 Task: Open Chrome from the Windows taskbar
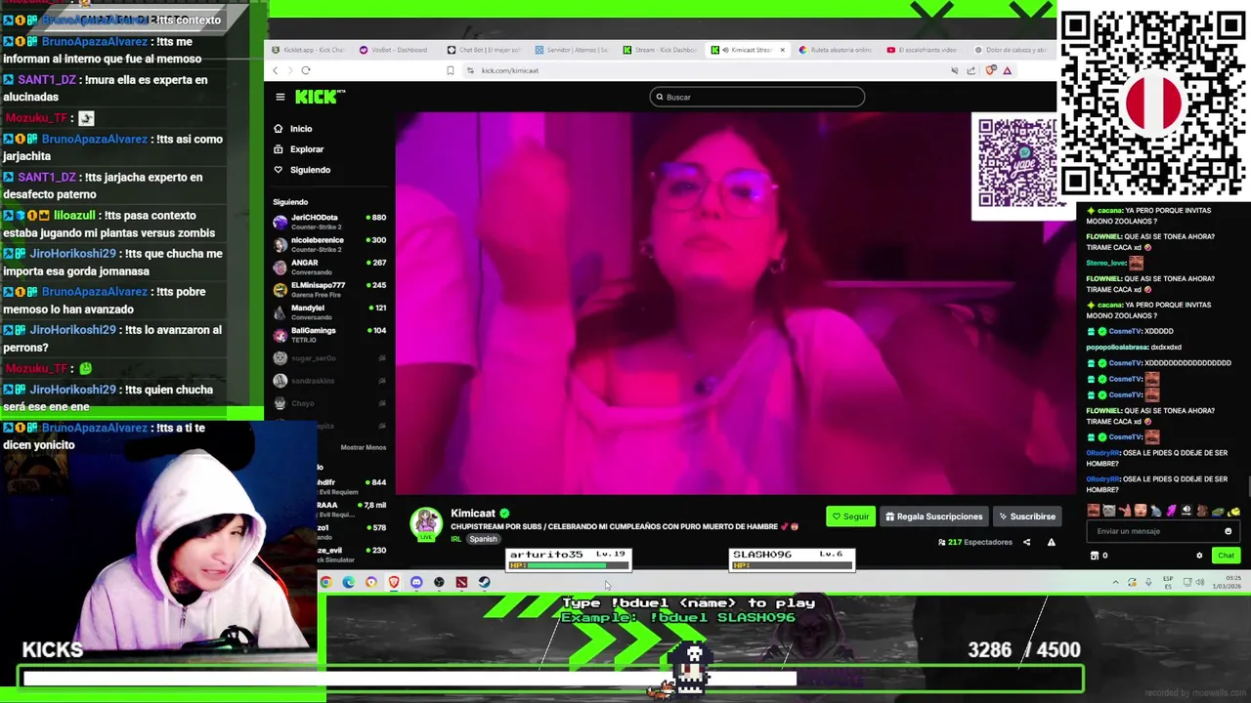pos(326,583)
